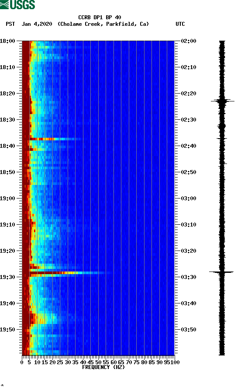Click the '18:40' PST time label
The height and width of the screenshot is (390, 241).
7,146
